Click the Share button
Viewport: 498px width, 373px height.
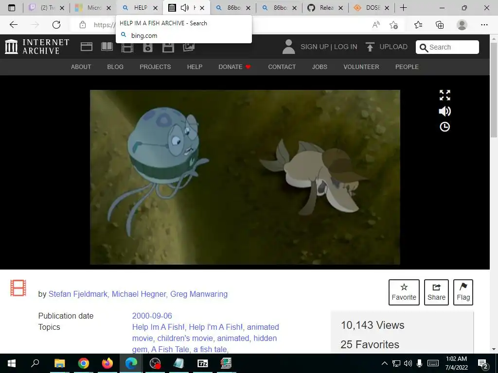pos(436,292)
